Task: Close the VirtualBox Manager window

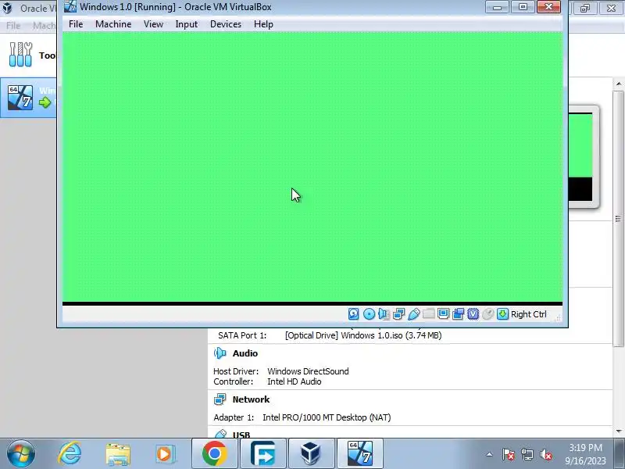Action: tap(611, 8)
